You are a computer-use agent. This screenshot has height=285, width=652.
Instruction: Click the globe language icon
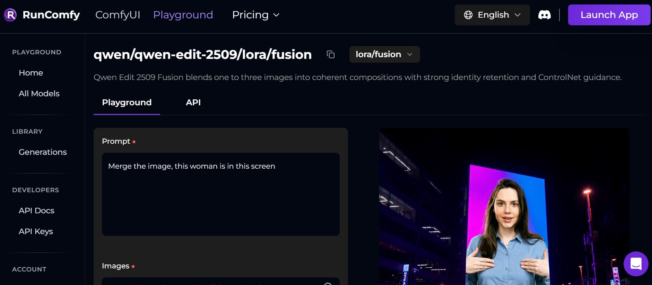468,15
